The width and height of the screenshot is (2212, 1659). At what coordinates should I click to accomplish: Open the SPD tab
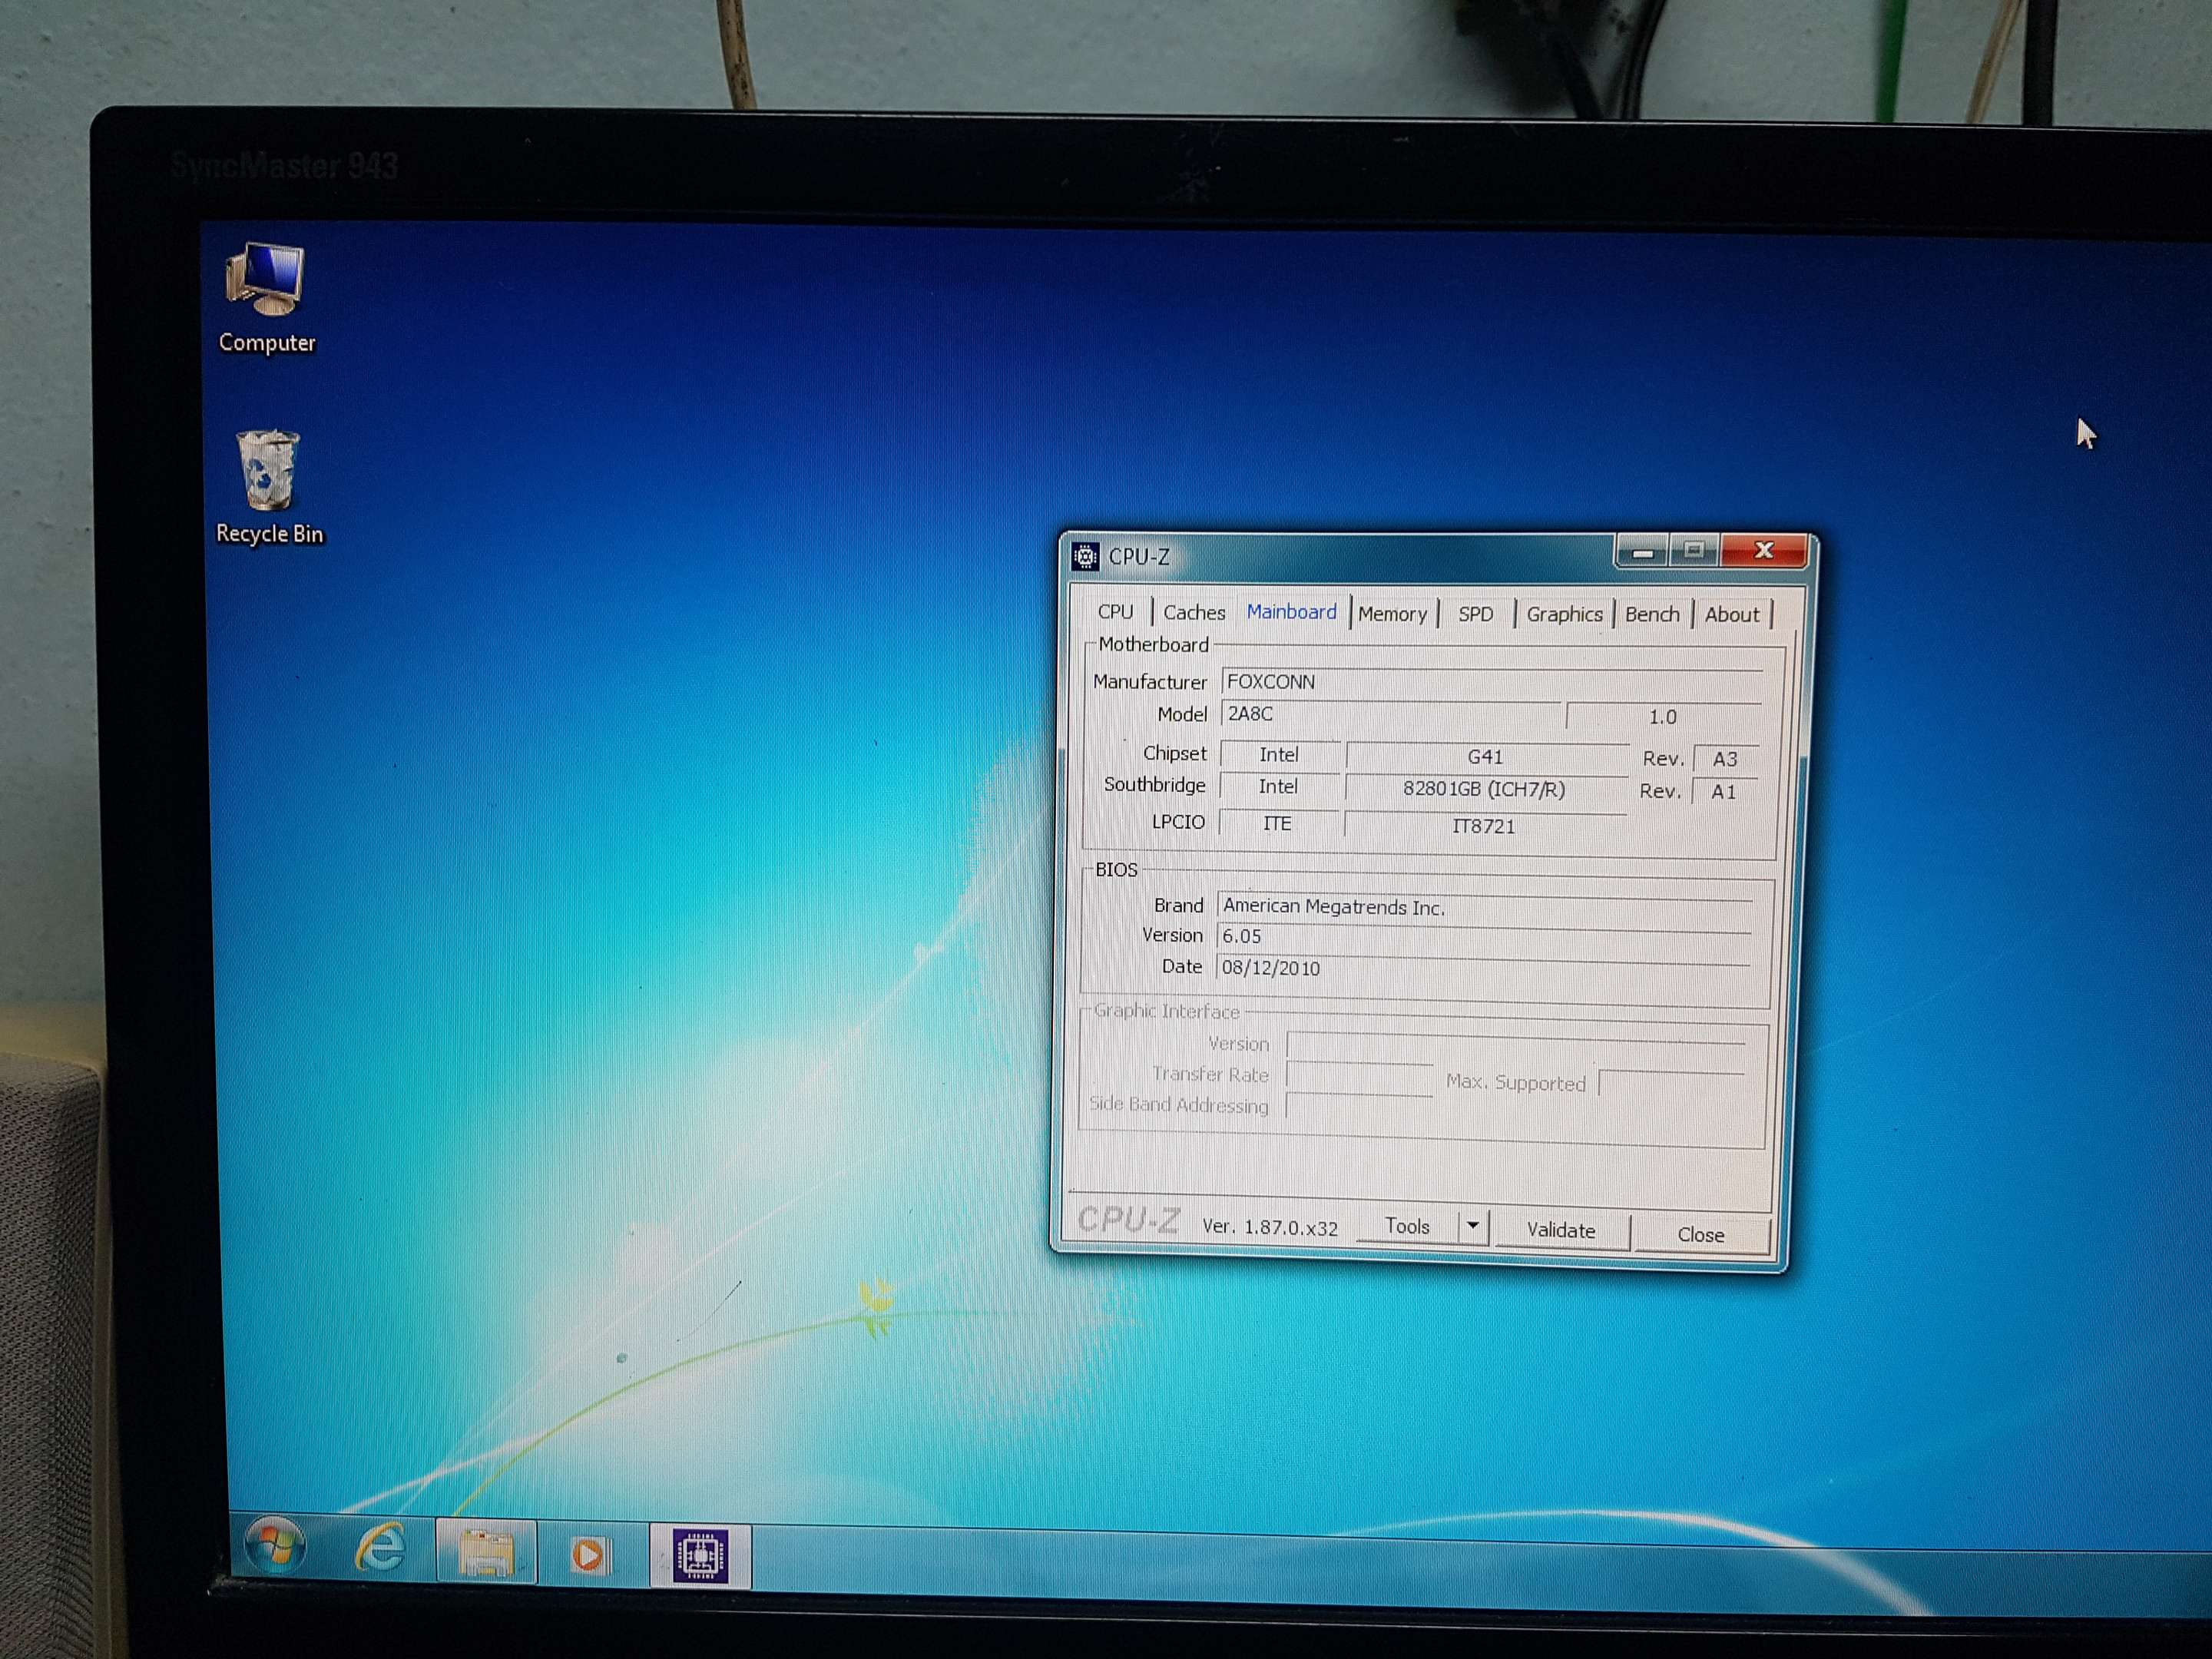click(1475, 614)
